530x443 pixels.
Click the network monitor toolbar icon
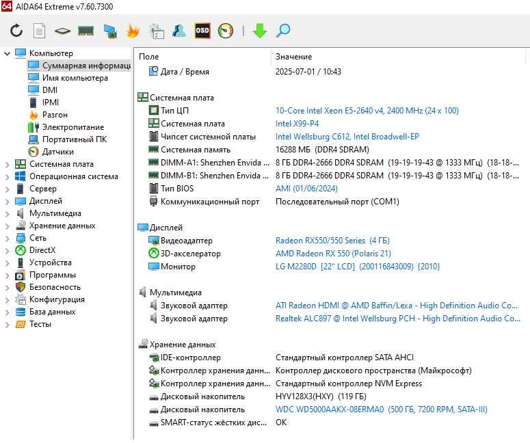(110, 31)
